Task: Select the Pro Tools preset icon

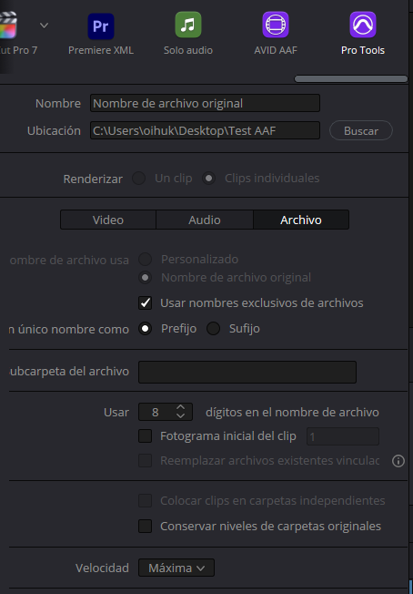Action: click(363, 25)
